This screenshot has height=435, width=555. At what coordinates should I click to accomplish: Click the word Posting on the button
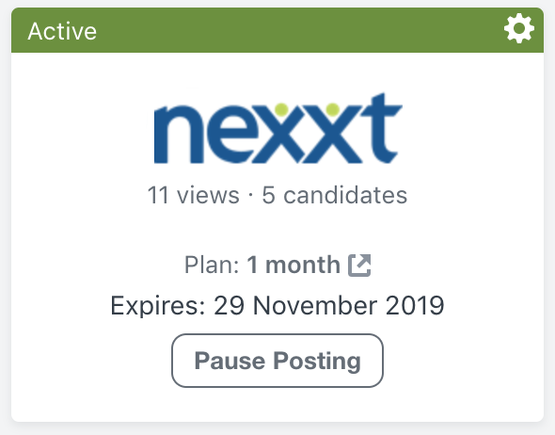(317, 362)
